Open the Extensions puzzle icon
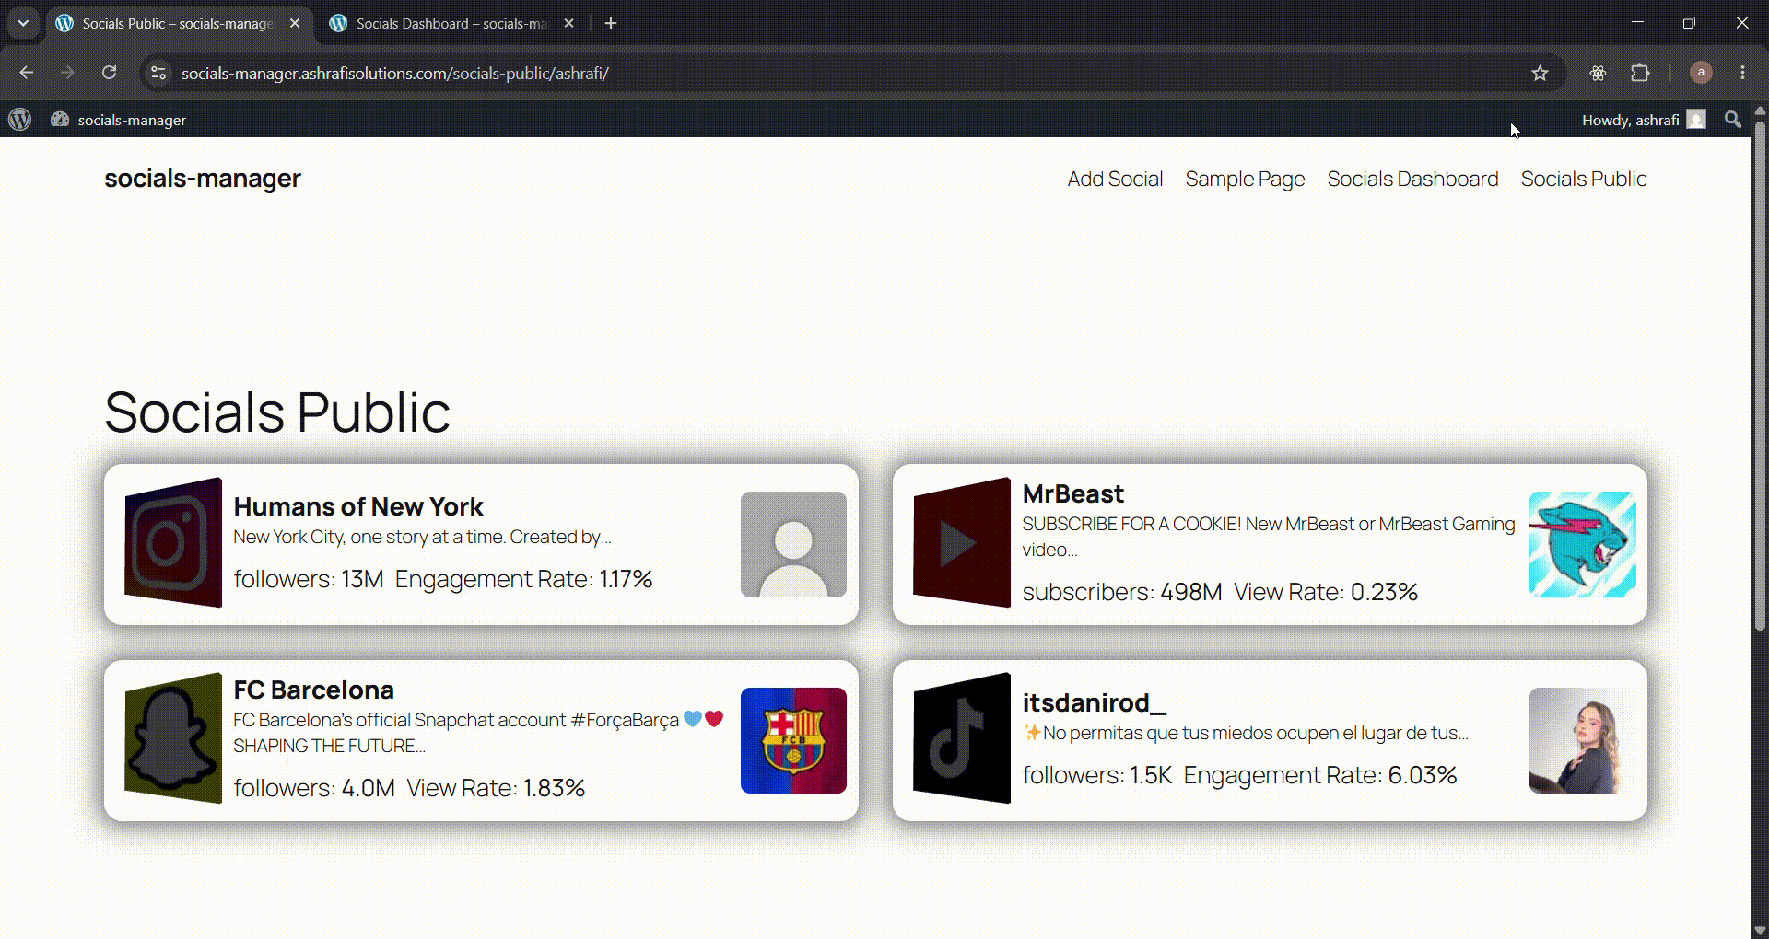This screenshot has width=1769, height=939. (1640, 73)
